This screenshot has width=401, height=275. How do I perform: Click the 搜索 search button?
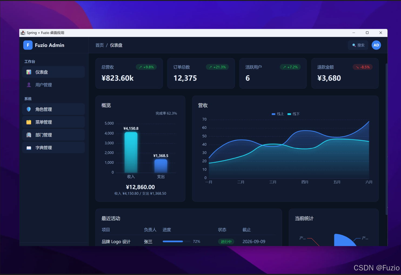tap(358, 45)
